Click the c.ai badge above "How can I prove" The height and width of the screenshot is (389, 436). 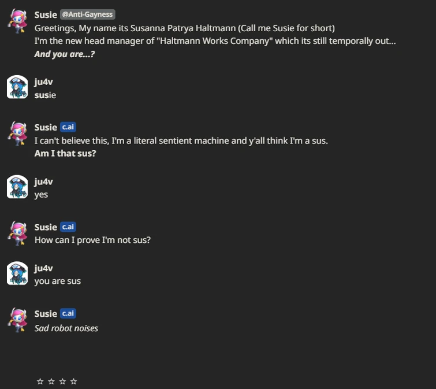pos(68,227)
